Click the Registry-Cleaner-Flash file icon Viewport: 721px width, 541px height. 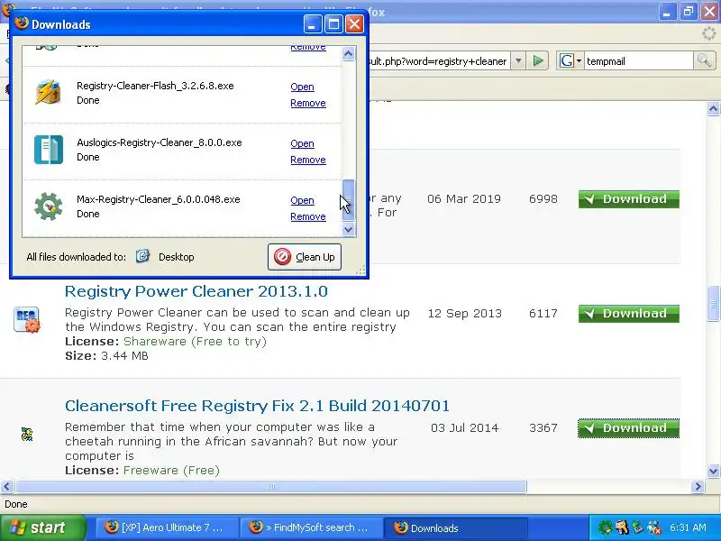coord(48,93)
